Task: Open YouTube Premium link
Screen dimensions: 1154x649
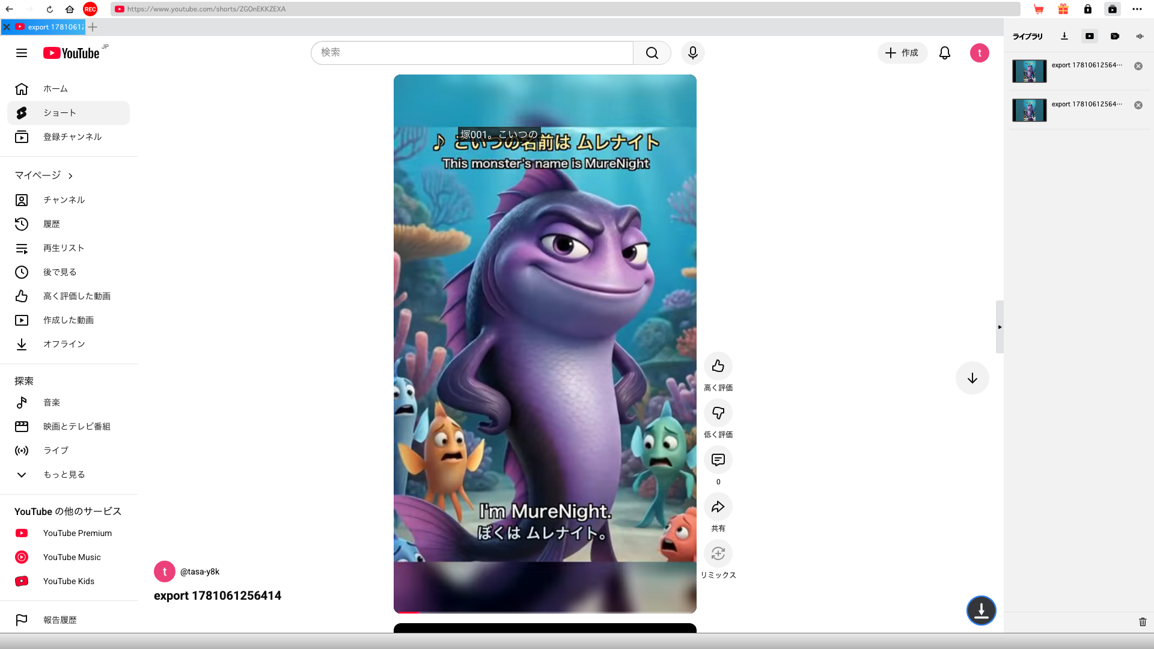Action: 69,533
